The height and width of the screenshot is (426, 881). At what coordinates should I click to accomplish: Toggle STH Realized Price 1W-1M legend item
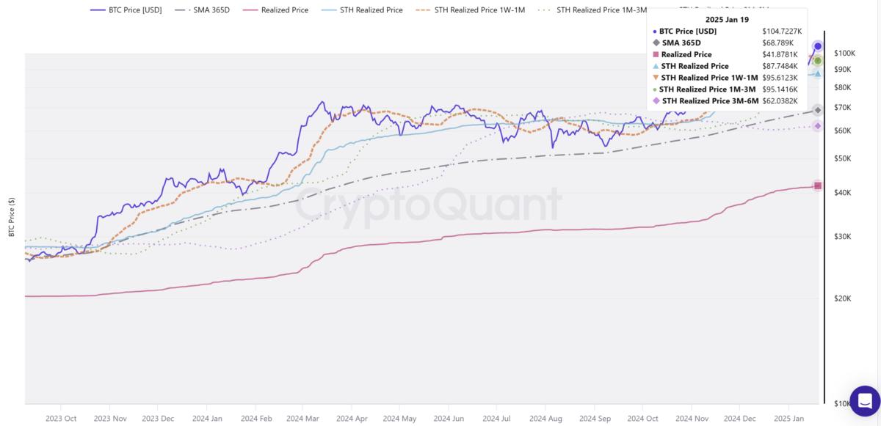[470, 10]
